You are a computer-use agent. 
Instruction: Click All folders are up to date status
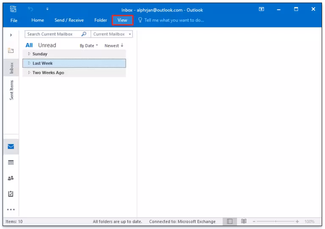(117, 221)
